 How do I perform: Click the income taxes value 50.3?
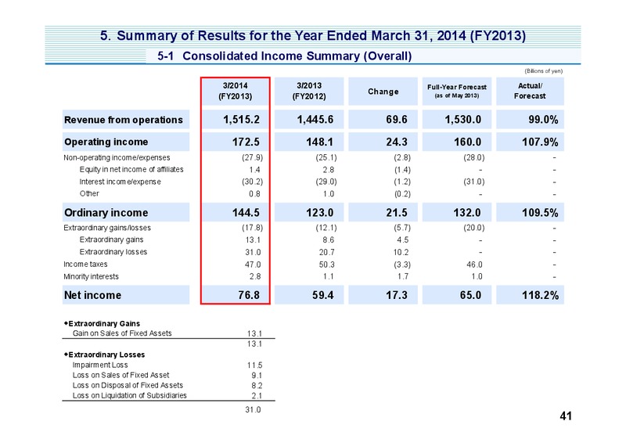[326, 265]
